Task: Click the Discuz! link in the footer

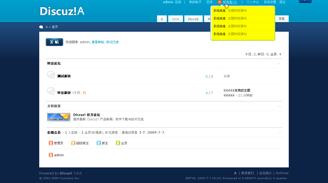Action: [x=66, y=173]
